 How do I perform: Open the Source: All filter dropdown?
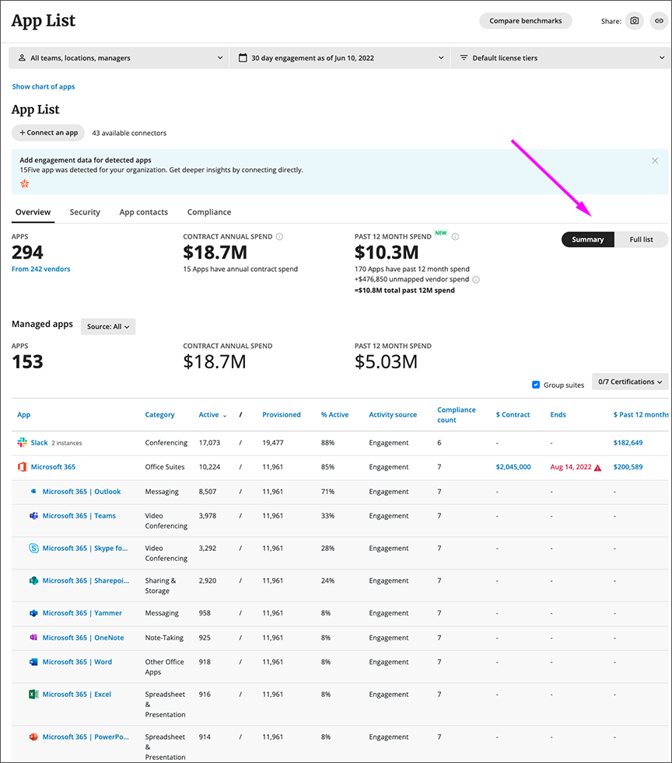[x=108, y=326]
